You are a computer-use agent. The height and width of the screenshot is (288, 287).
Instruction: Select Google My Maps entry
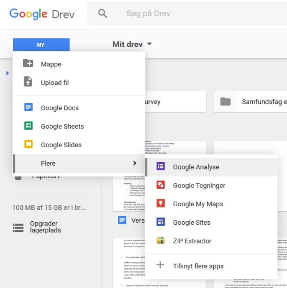[211, 204]
